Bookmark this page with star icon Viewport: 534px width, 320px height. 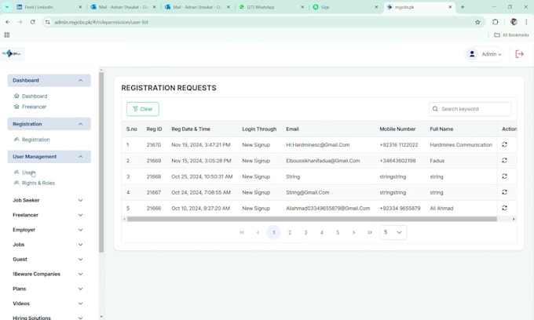coord(477,22)
